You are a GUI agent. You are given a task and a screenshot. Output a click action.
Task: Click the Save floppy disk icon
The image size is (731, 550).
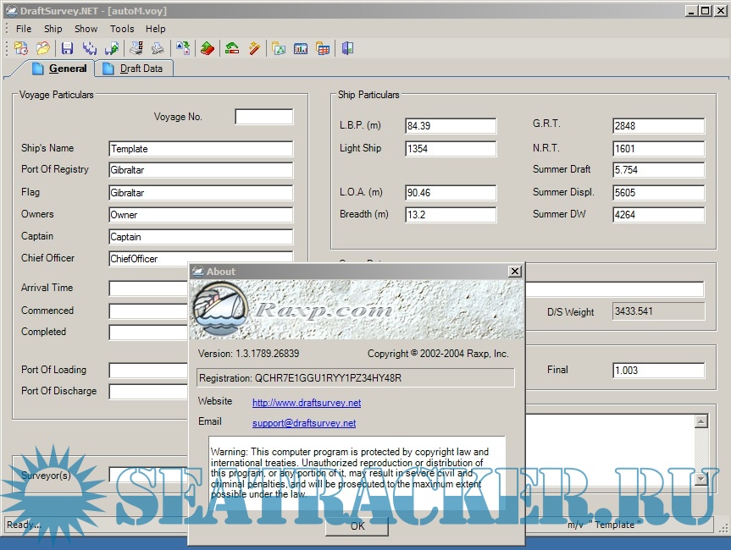(68, 48)
